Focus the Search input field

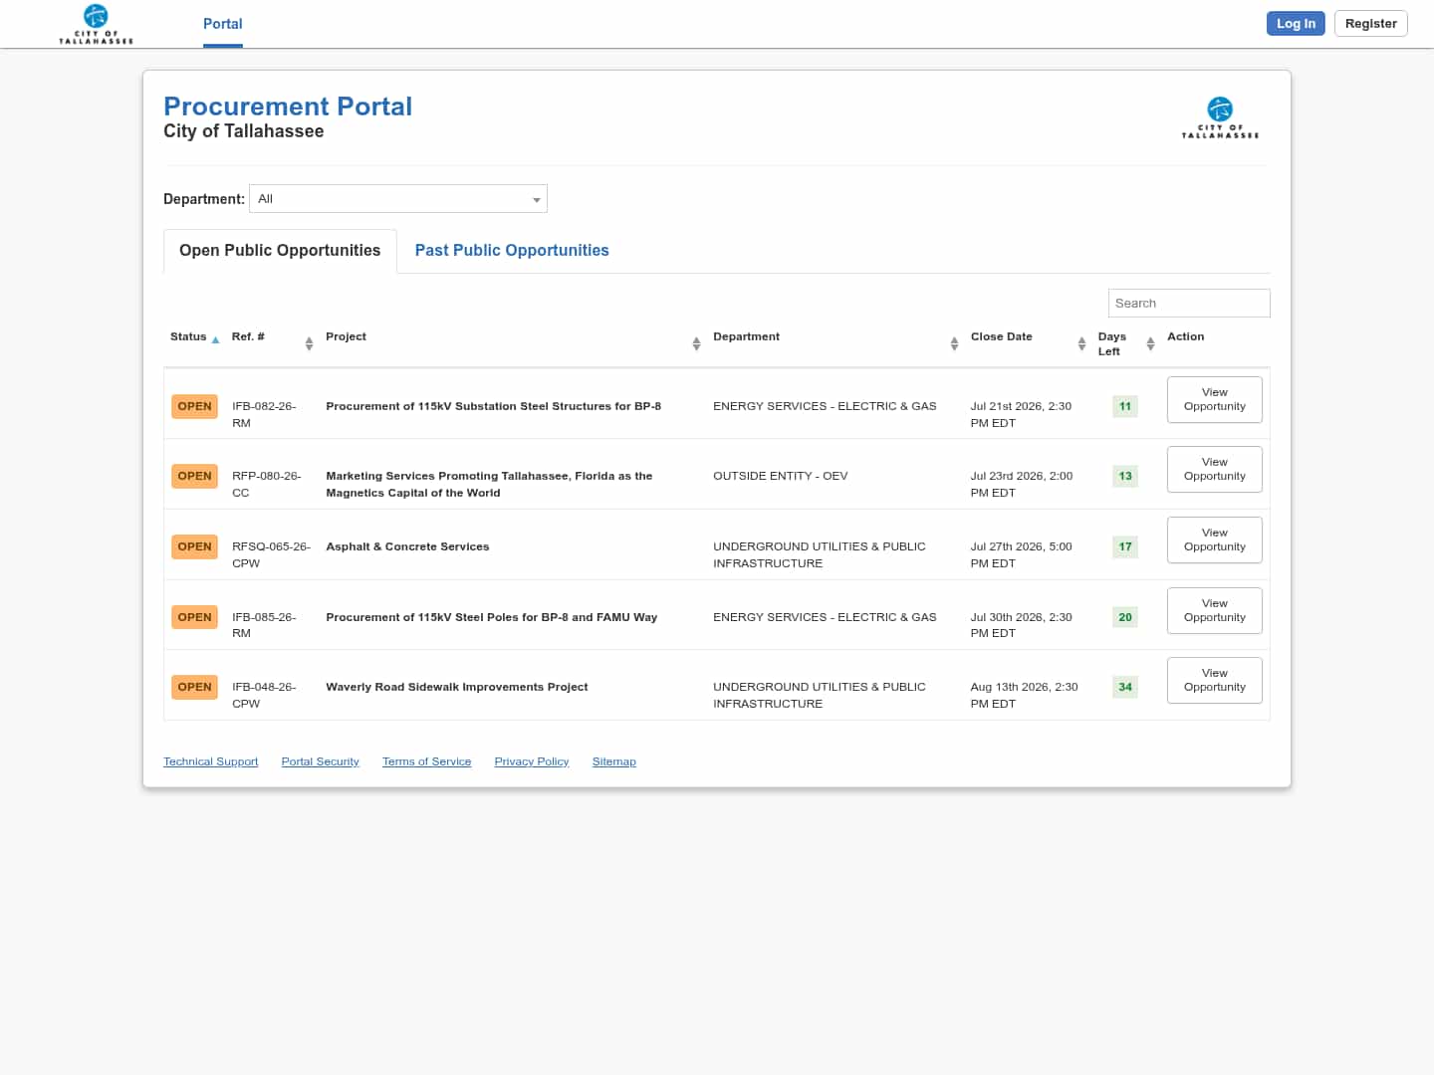(1189, 304)
